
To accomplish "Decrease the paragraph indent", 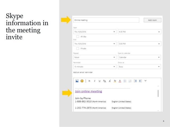I will [135, 81].
